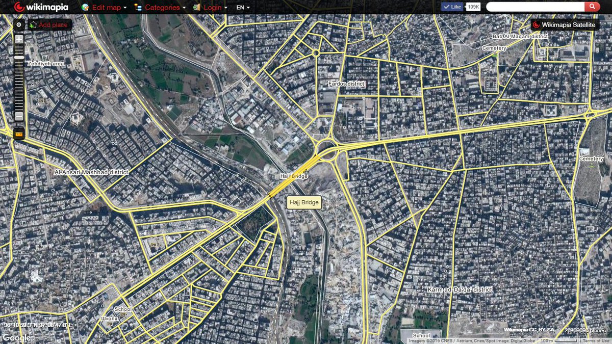Click the red search magnifier button
612x344 pixels.
[592, 7]
